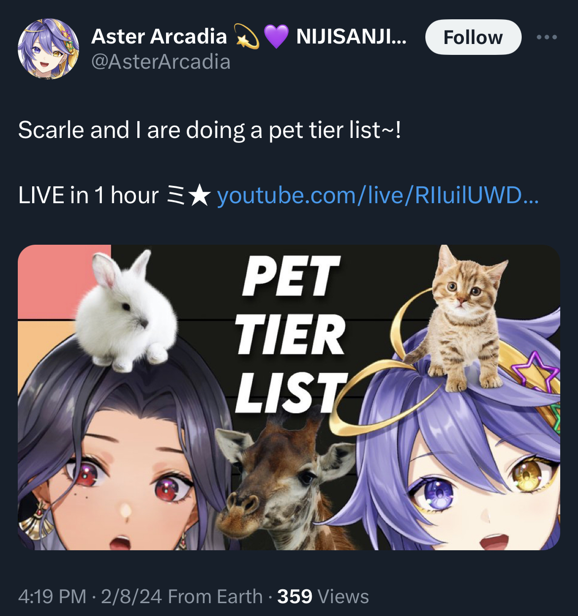Click the Follow button
578x616 pixels.
(473, 37)
